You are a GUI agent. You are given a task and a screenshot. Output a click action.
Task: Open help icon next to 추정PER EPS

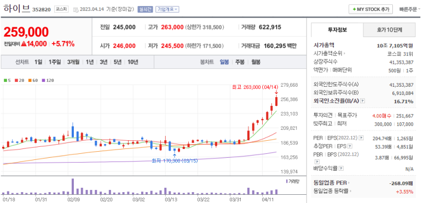350,147
